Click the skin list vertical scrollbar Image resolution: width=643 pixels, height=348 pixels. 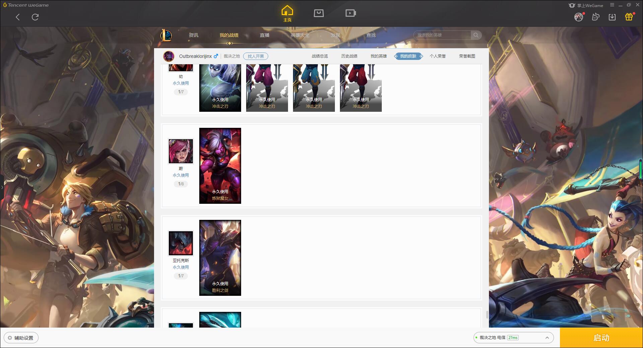[487, 315]
